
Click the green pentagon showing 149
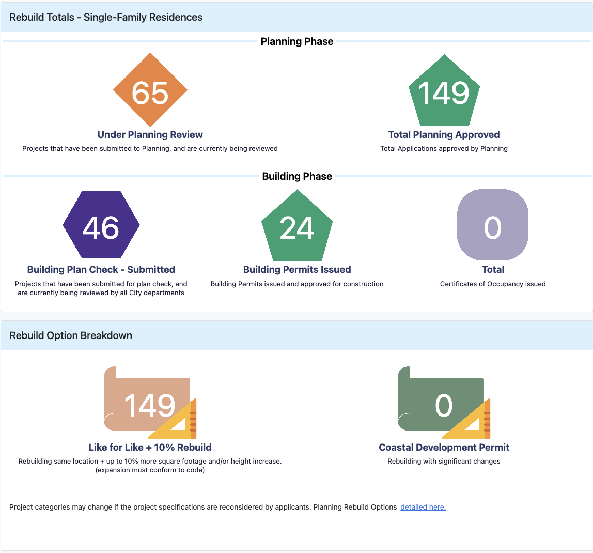[444, 92]
